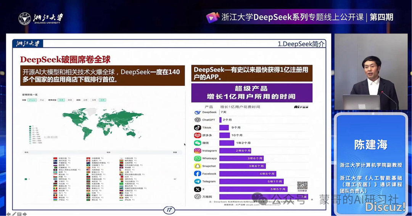Screen dimensions: 412x216
Task: Click the 增长1亿用户花费时间 column header
Action: coord(240,107)
